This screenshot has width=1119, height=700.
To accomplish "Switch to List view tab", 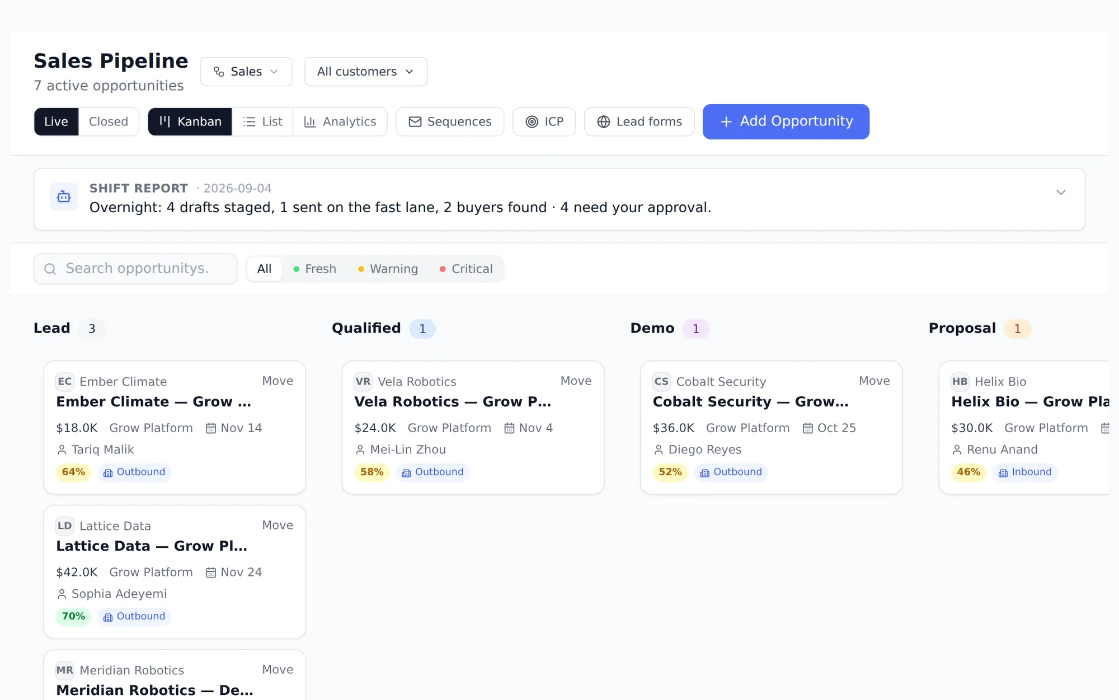I will coord(262,121).
